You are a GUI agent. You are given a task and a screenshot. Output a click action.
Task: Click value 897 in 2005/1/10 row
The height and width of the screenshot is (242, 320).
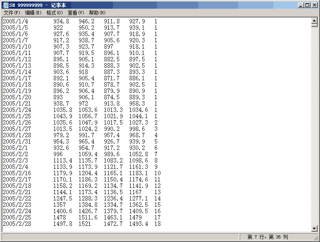[109, 47]
